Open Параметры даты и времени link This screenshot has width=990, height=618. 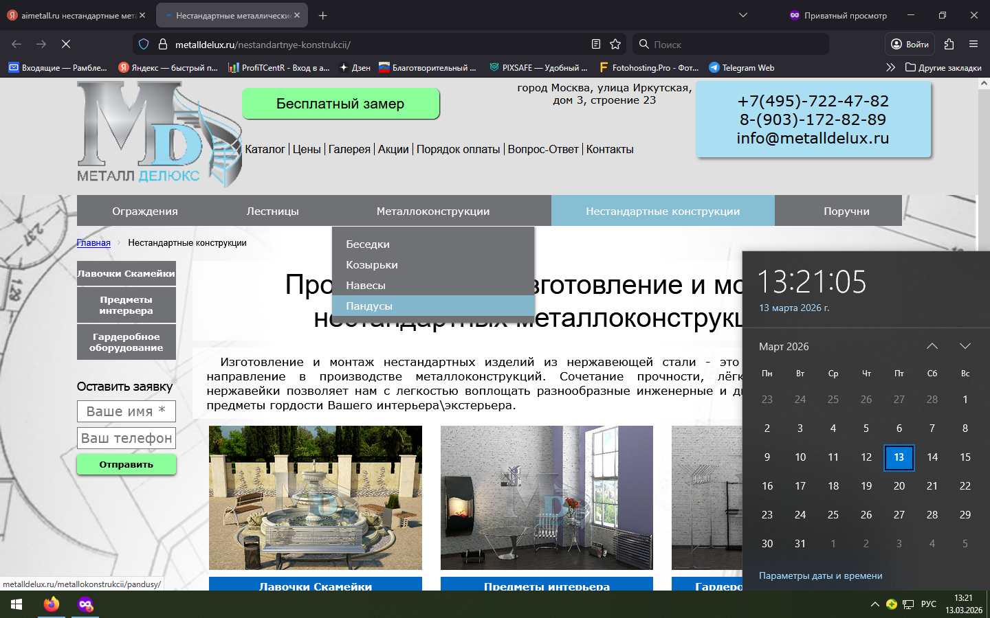coord(820,575)
